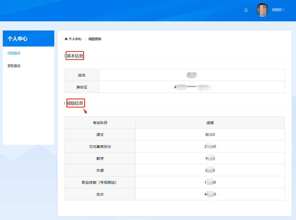
Task: Click the home icon in breadcrumb
Action: pyautogui.click(x=66, y=39)
